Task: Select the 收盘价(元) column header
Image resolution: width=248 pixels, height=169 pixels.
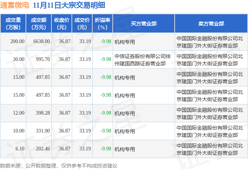Action: 62,23
